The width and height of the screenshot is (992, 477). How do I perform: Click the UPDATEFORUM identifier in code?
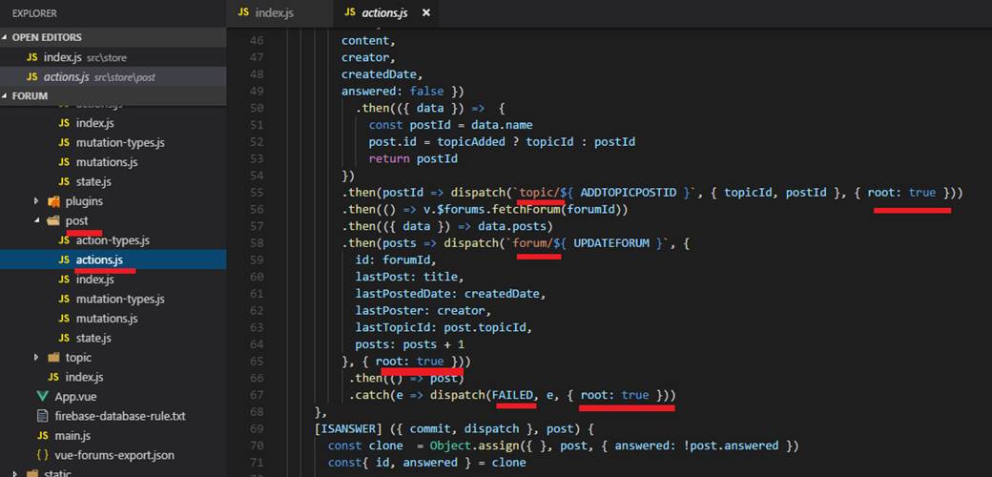click(x=611, y=243)
